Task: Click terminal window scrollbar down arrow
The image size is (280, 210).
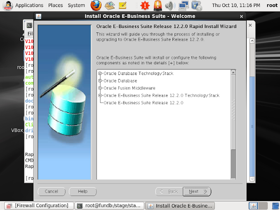Action: click(252, 179)
